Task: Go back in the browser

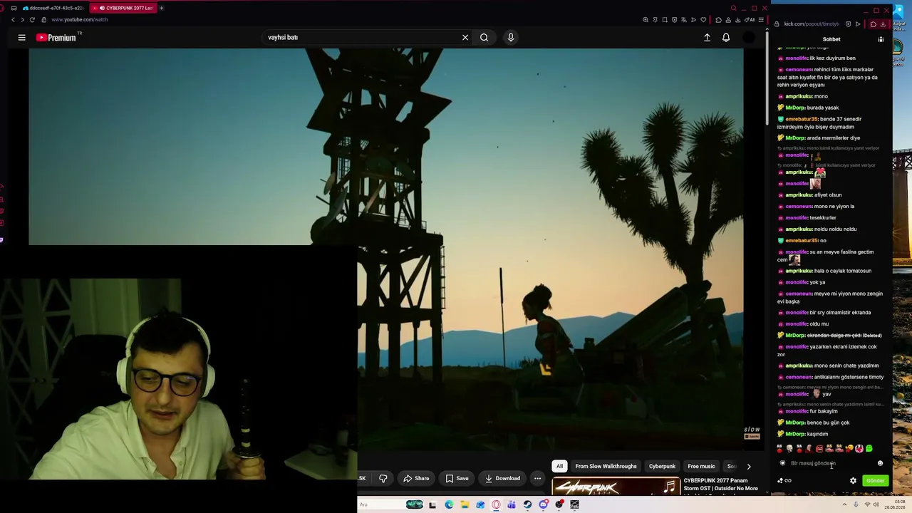Action: click(x=13, y=20)
